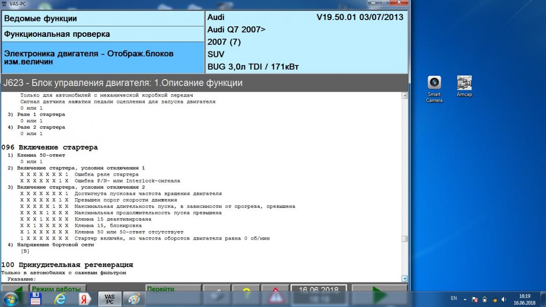Open the taskbar clock showing 18:19
Image resolution: width=546 pixels, height=307 pixels.
(x=524, y=299)
